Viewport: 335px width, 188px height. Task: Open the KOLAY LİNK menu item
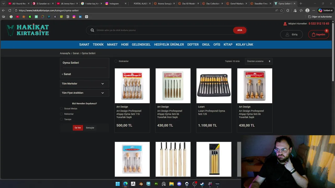(x=244, y=45)
